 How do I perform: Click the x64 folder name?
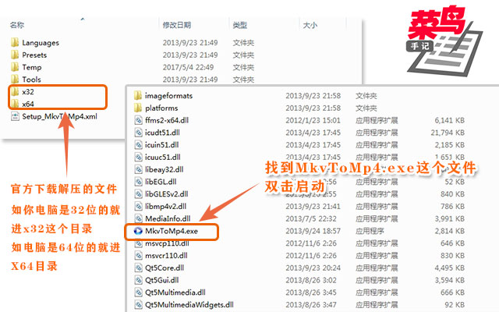pos(28,104)
